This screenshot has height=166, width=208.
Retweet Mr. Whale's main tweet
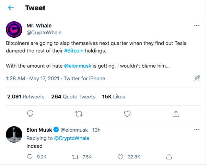pyautogui.click(x=79, y=114)
